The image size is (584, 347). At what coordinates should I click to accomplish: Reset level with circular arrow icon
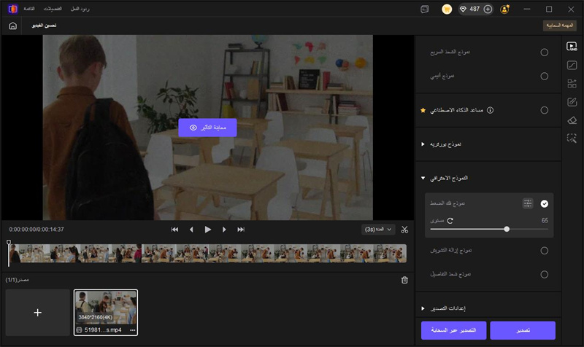click(450, 220)
